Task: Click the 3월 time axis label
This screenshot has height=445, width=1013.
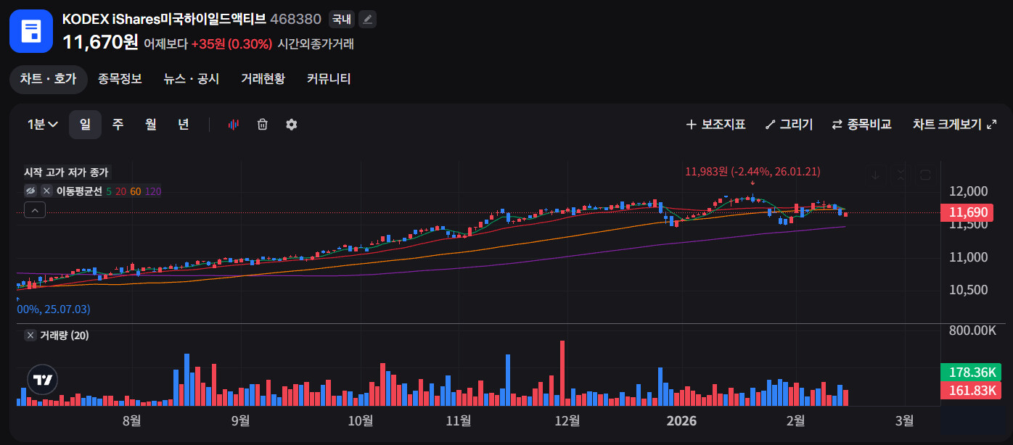Action: tap(905, 421)
